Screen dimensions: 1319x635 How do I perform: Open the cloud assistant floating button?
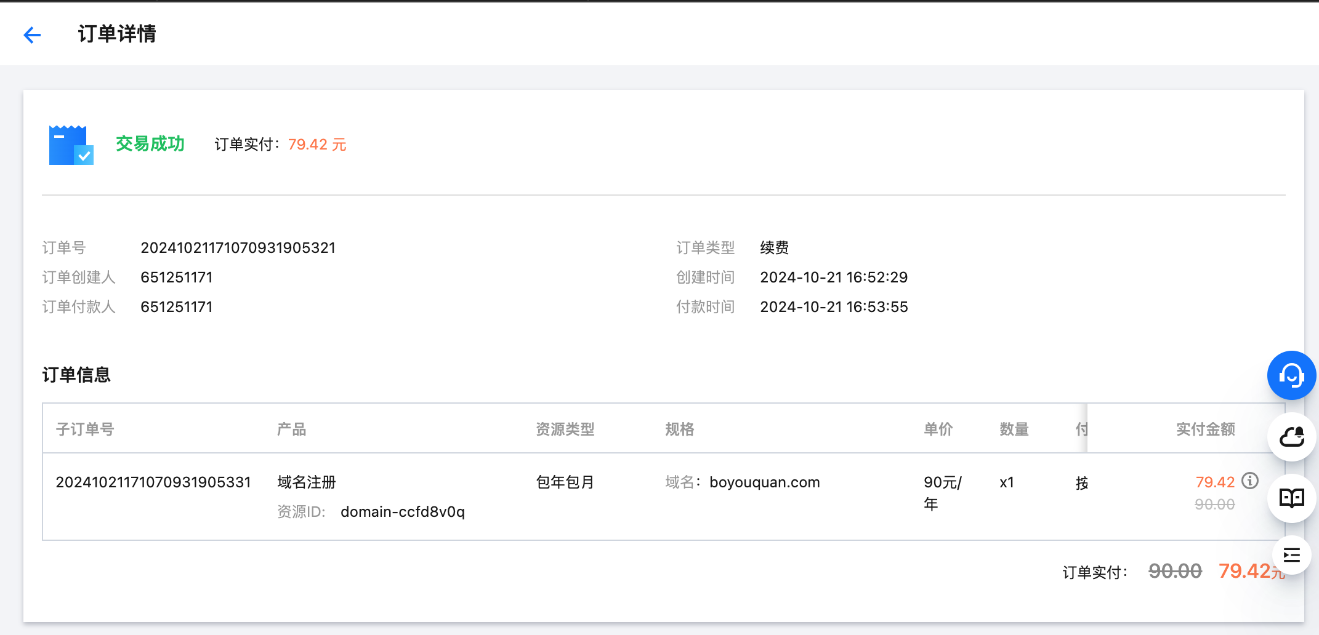[1291, 437]
